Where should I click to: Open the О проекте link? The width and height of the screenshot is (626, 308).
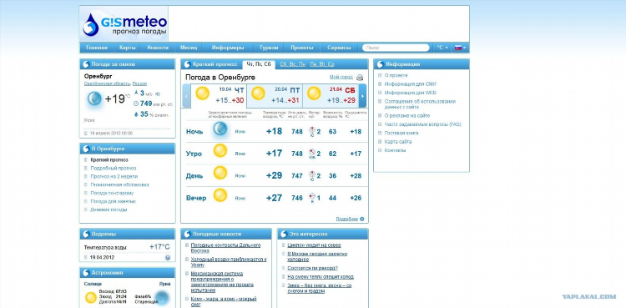click(396, 75)
